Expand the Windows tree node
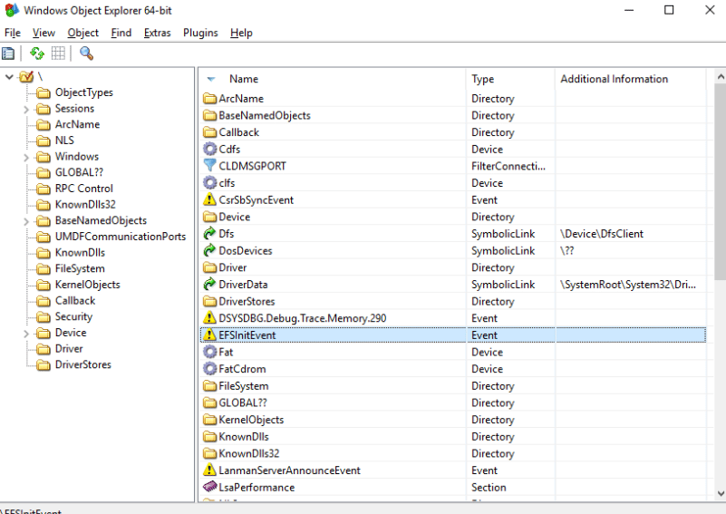 (25, 157)
